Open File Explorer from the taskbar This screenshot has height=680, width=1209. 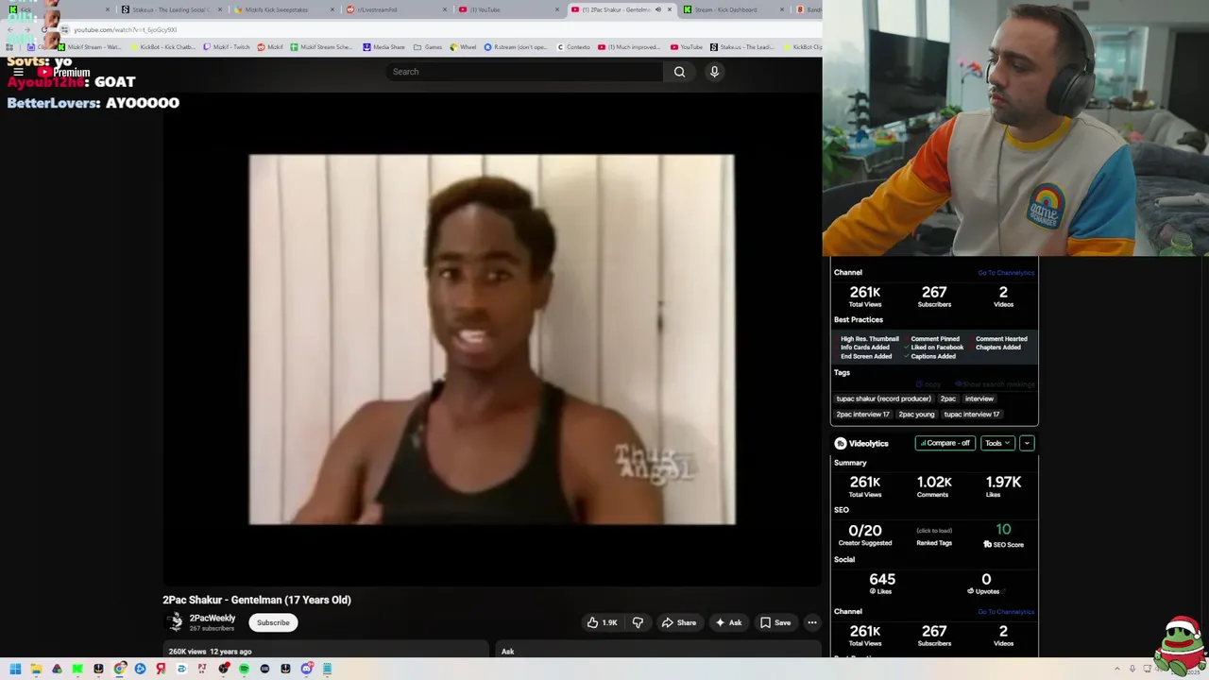pos(36,669)
